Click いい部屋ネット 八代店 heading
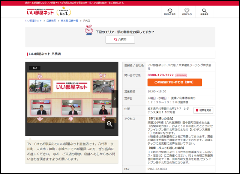This screenshot has height=174, width=240. click(x=45, y=54)
